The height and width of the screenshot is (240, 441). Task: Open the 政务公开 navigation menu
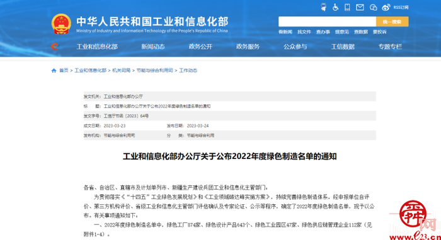[200, 47]
